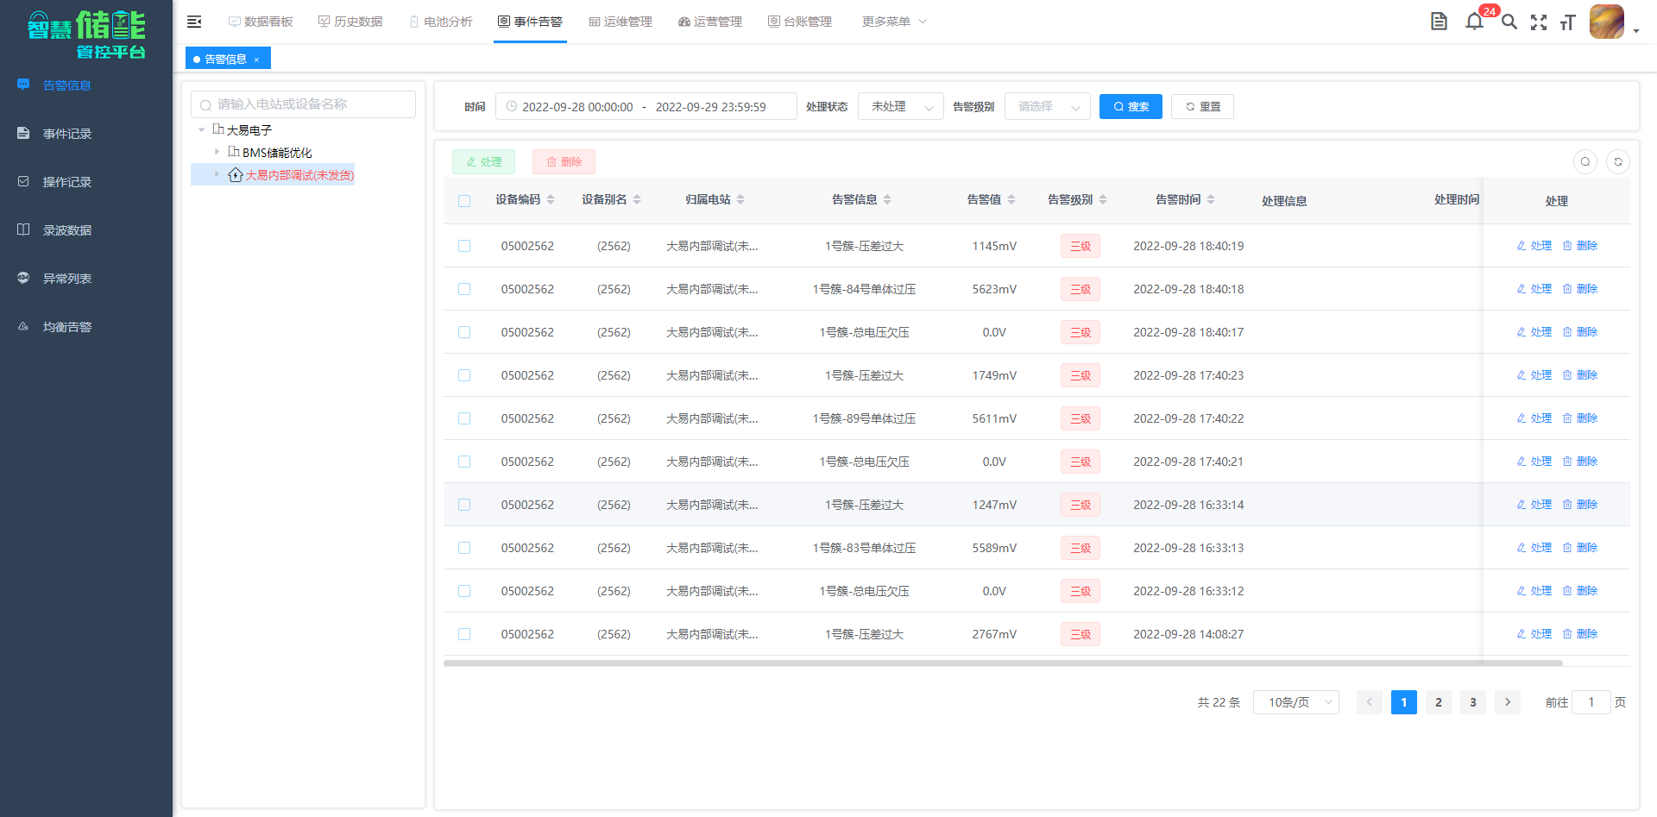Screen dimensions: 1657x817
Task: Open the 告警级别 dropdown
Action: click(1047, 107)
